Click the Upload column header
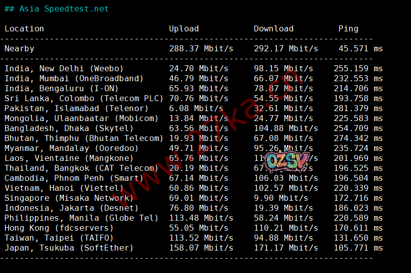Image resolution: width=411 pixels, height=273 pixels. (184, 29)
